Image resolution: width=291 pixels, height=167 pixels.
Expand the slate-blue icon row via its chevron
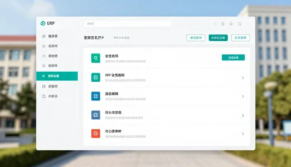click(x=243, y=116)
